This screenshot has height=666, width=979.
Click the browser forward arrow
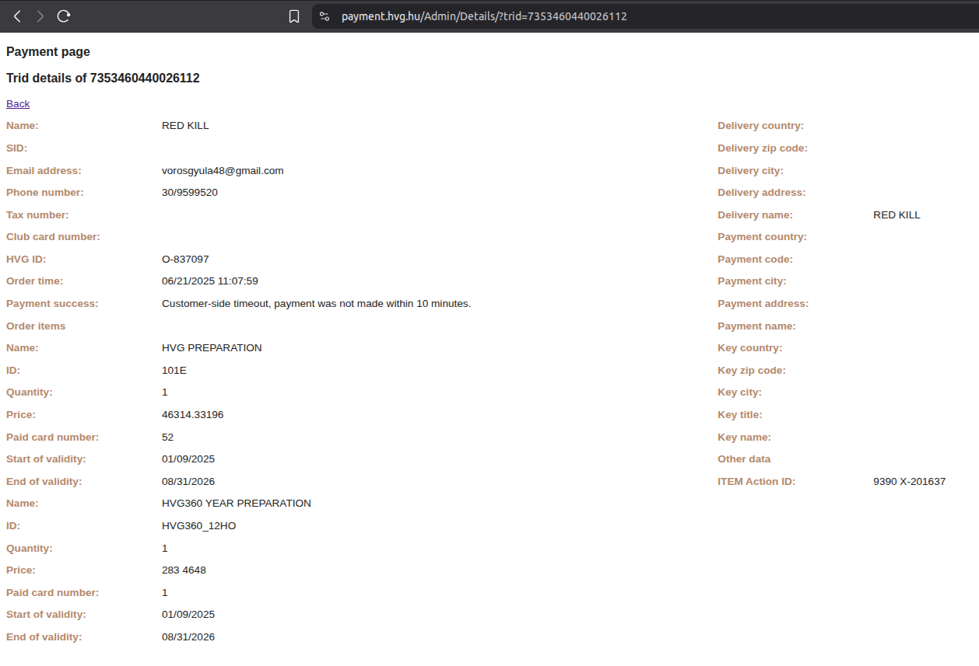pos(40,16)
